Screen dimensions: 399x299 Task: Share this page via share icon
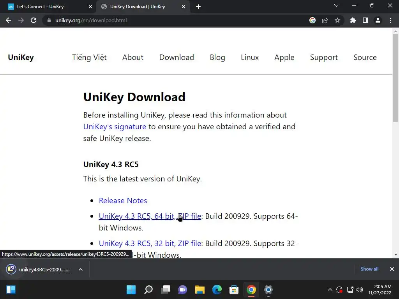[325, 20]
